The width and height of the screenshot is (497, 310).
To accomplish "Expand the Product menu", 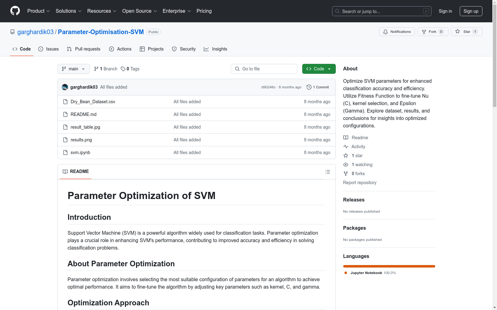I will (39, 11).
